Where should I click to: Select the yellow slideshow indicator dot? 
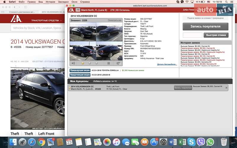pyautogui.click(x=82, y=63)
